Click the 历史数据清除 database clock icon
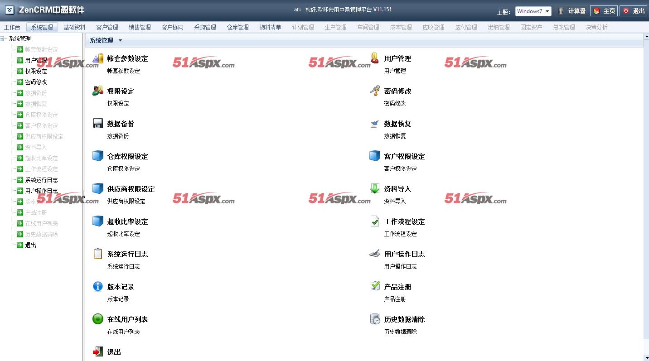The height and width of the screenshot is (361, 649). [375, 319]
